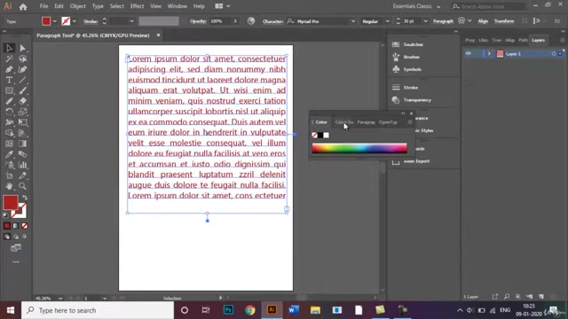
Task: Open the Type menu
Action: pyautogui.click(x=98, y=6)
